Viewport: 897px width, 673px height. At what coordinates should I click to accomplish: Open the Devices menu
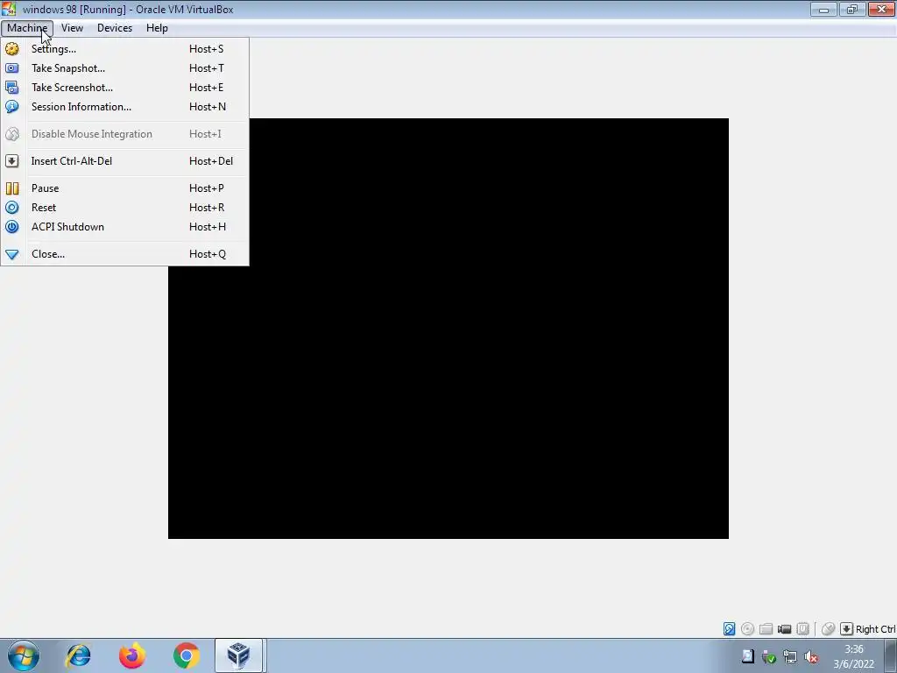click(x=115, y=28)
